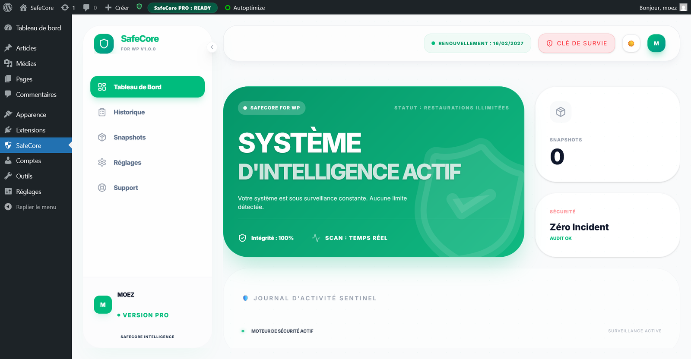
Task: Collapse SafeCore sidebar with chevron arrow
Action: point(212,47)
